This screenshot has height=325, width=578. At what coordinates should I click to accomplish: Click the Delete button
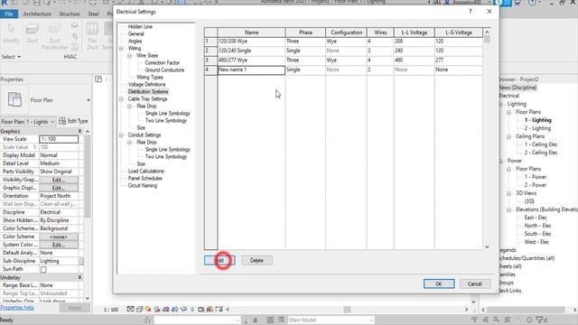click(x=256, y=261)
